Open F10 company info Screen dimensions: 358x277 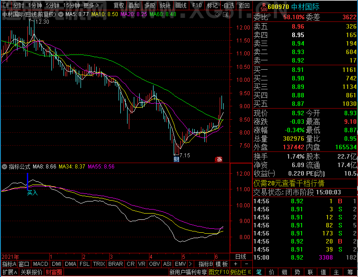(x=197, y=5)
